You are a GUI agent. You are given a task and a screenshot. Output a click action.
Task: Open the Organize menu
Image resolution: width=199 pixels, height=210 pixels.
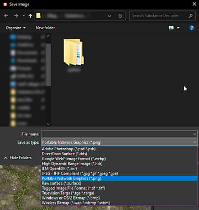click(x=15, y=28)
